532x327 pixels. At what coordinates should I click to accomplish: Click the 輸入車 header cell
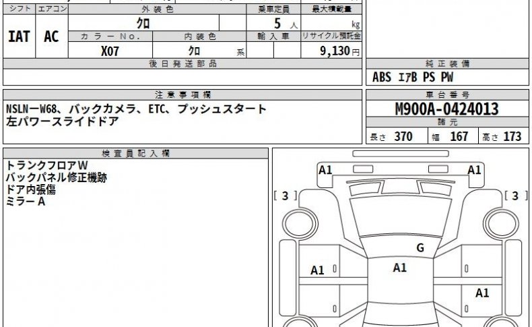click(x=273, y=36)
